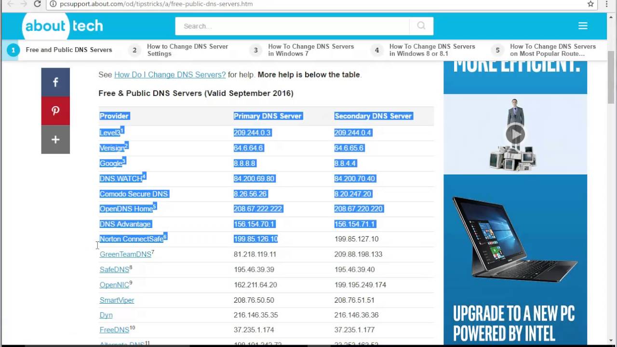The height and width of the screenshot is (347, 617).
Task: Click OpenDNS primary 208.67.222.222
Action: [258, 209]
